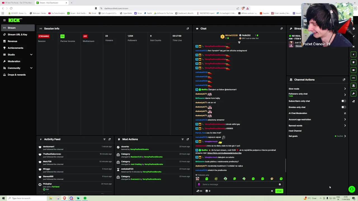Open Account age restriction arrow
The image size is (358, 201).
coord(345,119)
